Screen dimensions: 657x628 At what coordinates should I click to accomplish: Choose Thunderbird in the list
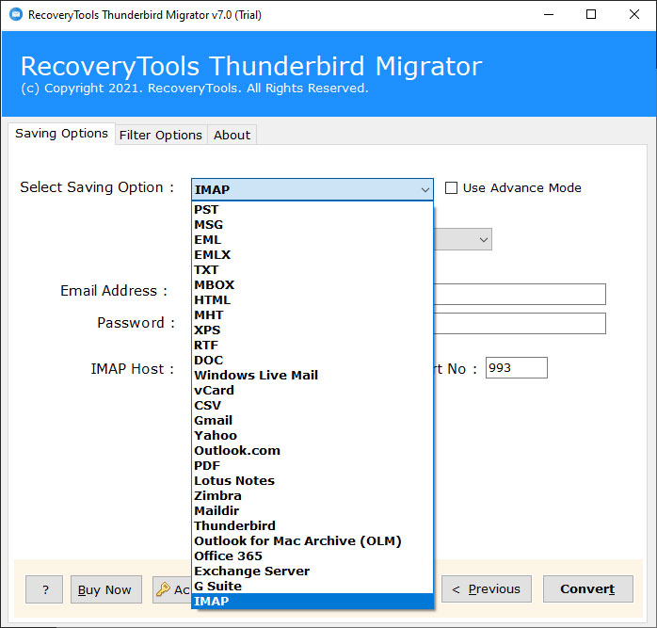coord(312,525)
